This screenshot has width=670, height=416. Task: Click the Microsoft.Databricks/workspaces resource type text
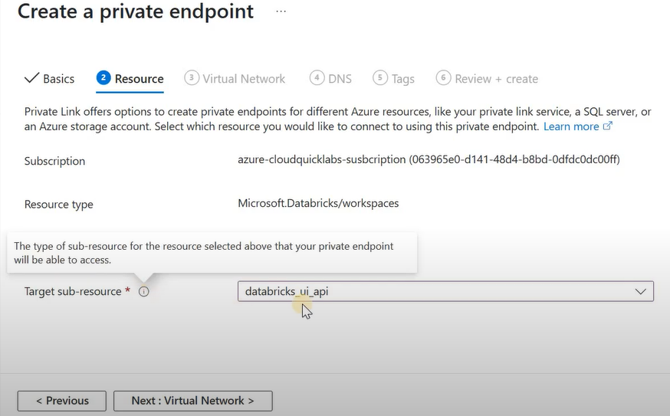point(318,204)
